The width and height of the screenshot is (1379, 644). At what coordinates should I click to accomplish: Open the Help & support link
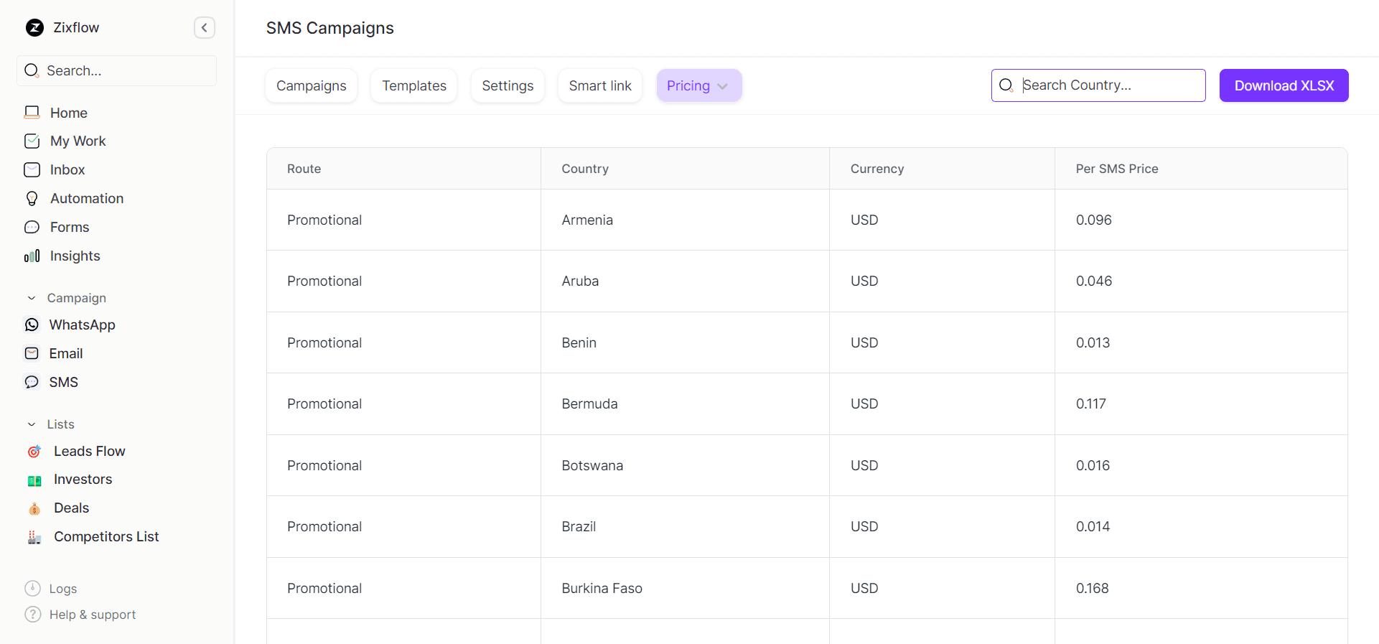92,615
